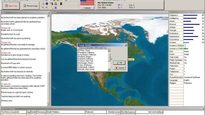Click the Monthly Income column header
This screenshot has width=205, height=115.
tap(114, 112)
